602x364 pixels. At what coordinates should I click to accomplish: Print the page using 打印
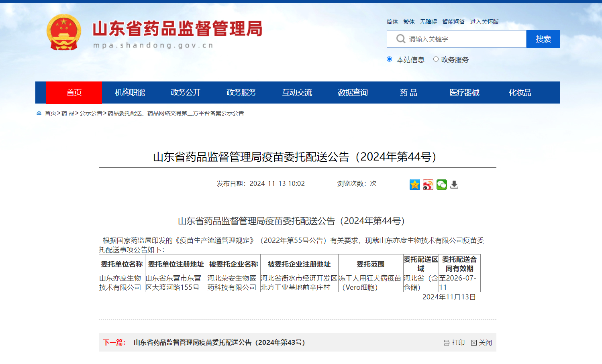click(454, 342)
